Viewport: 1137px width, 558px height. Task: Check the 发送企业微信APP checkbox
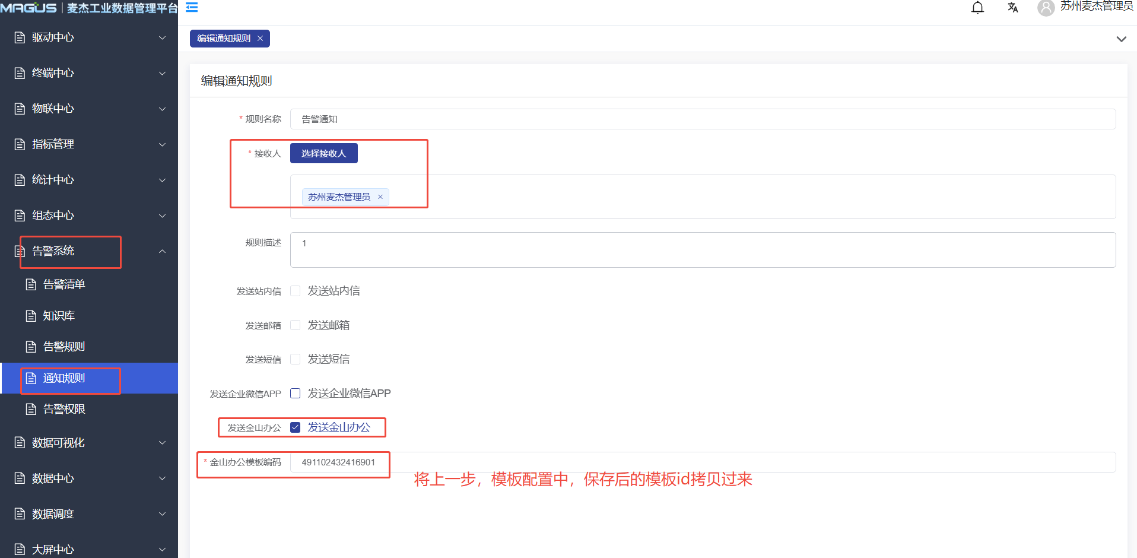point(295,394)
